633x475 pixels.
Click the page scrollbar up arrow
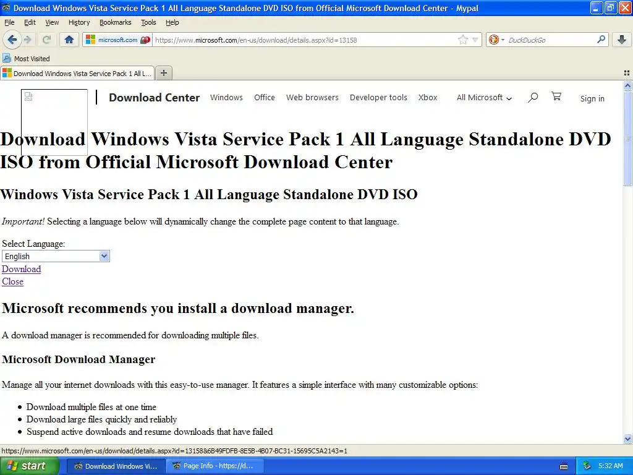[x=627, y=85]
